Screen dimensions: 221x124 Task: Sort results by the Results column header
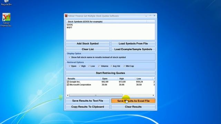click(x=84, y=79)
